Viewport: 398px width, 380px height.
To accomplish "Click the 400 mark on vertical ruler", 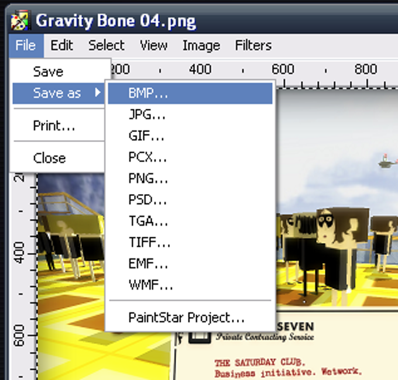I will [x=19, y=253].
